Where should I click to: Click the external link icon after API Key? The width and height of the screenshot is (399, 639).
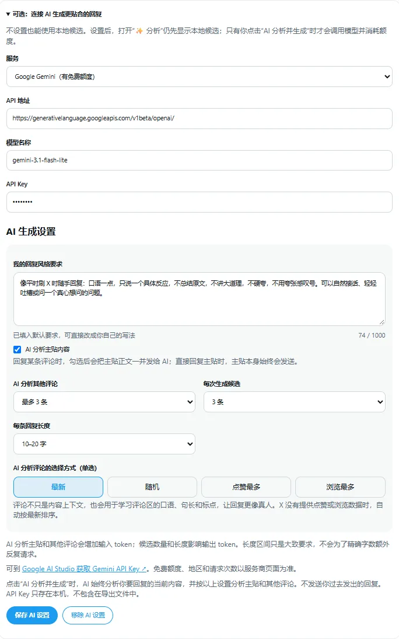[x=143, y=569]
